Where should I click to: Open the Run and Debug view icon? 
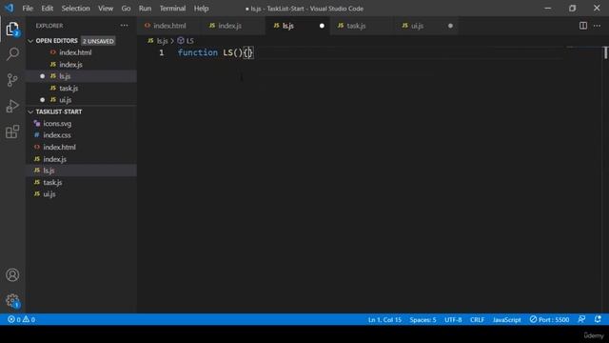pos(12,106)
